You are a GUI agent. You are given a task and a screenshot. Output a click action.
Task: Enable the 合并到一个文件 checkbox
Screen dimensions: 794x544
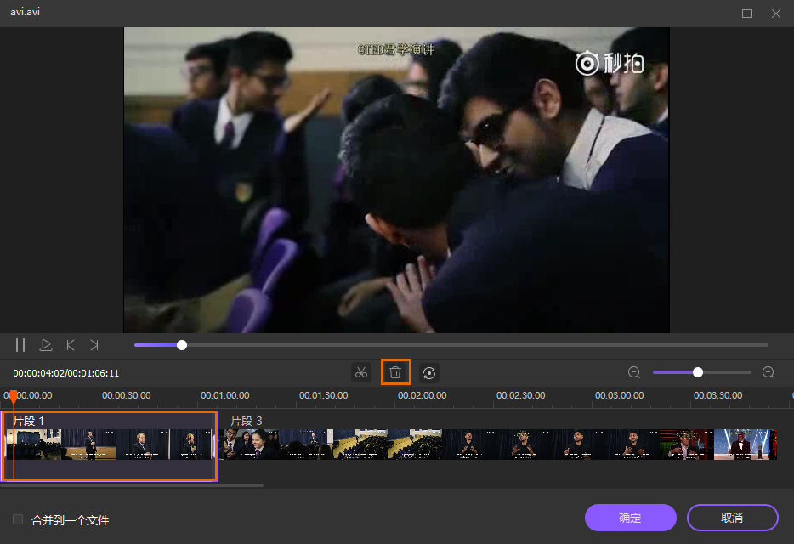[x=18, y=519]
